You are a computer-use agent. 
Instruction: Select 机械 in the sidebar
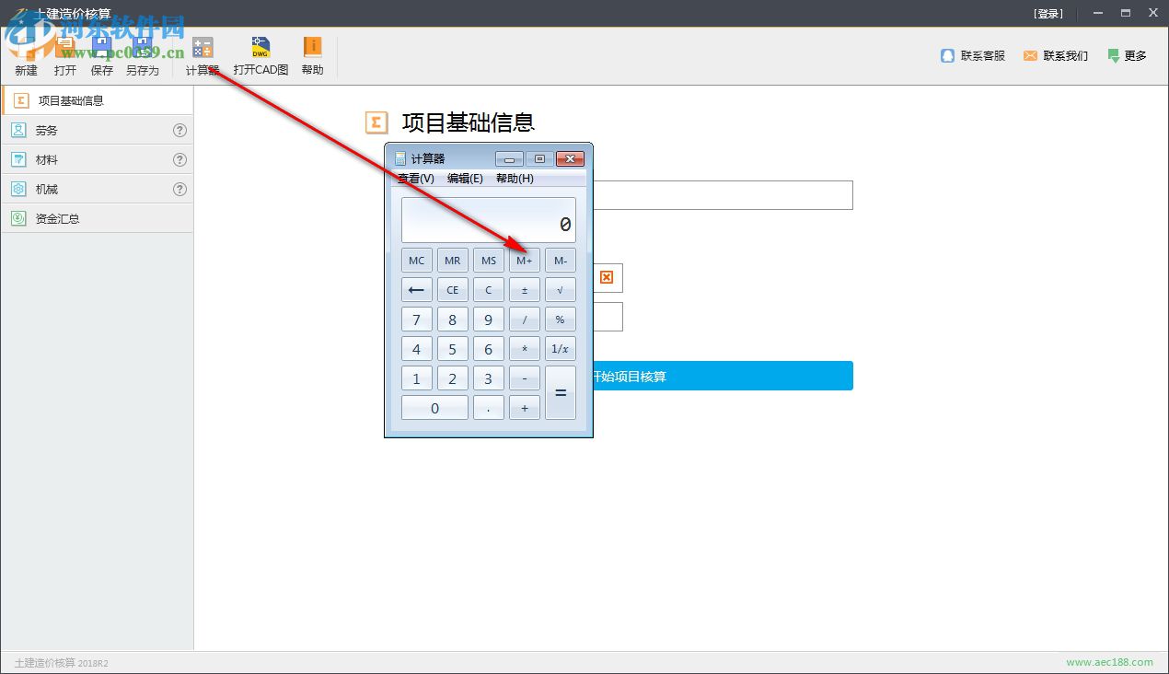pyautogui.click(x=98, y=190)
